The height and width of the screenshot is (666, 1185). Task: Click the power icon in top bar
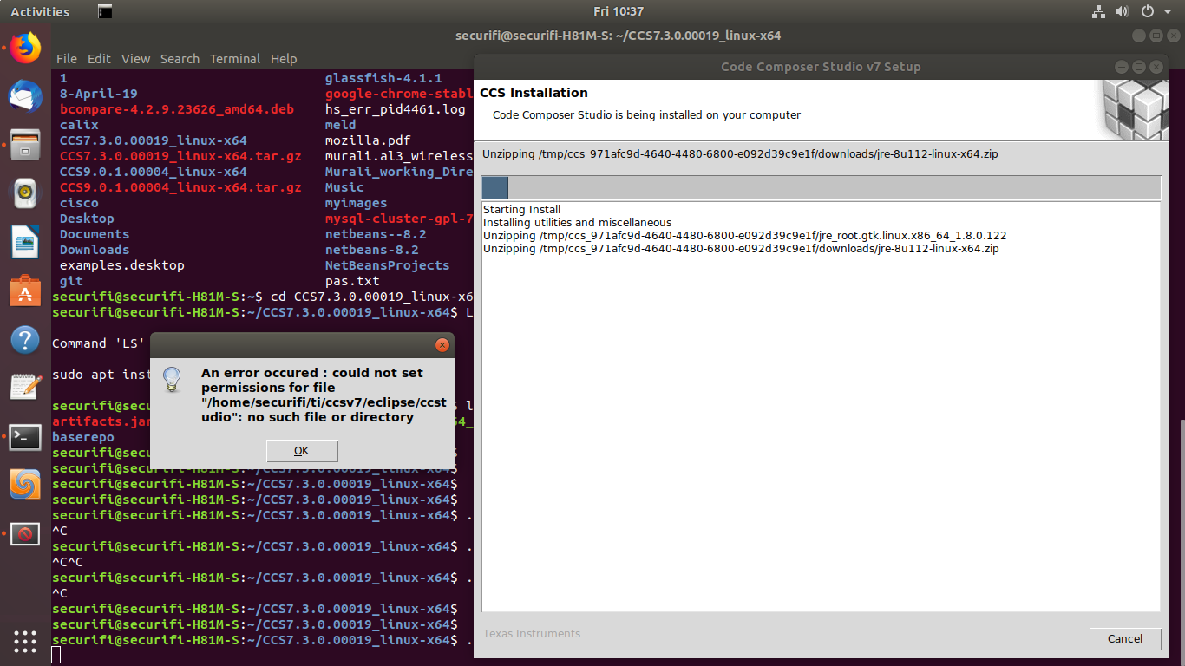[1148, 11]
